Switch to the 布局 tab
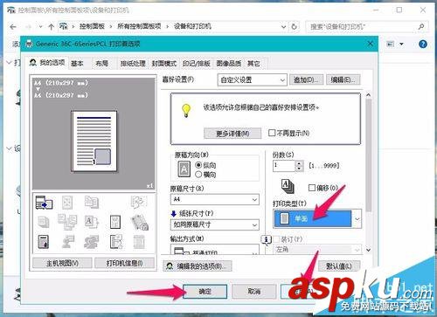The width and height of the screenshot is (437, 317). click(102, 64)
